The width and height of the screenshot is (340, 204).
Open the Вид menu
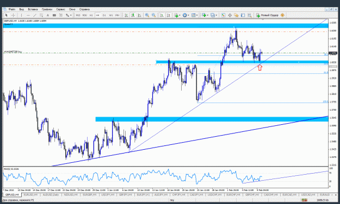(21, 9)
